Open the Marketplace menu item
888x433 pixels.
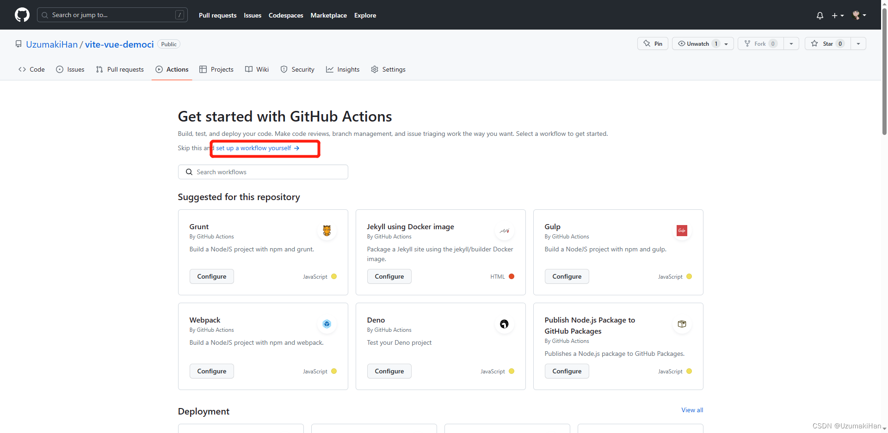(x=328, y=15)
